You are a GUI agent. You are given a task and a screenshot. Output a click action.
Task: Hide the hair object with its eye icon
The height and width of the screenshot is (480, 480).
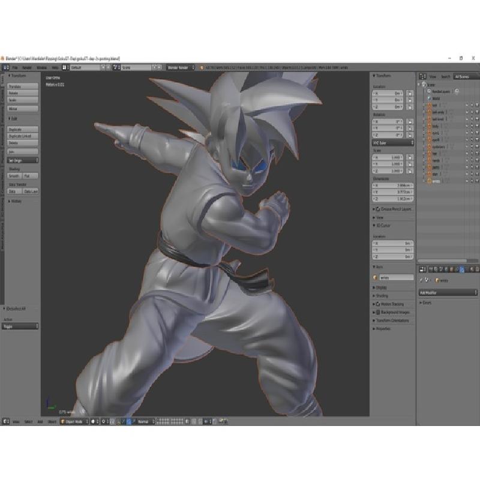coord(467,154)
